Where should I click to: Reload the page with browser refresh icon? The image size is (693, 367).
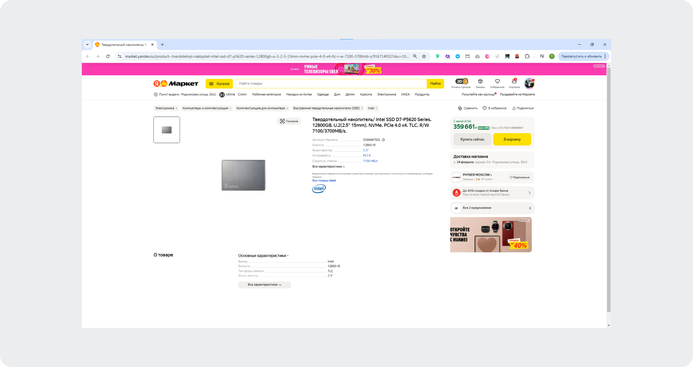(108, 56)
